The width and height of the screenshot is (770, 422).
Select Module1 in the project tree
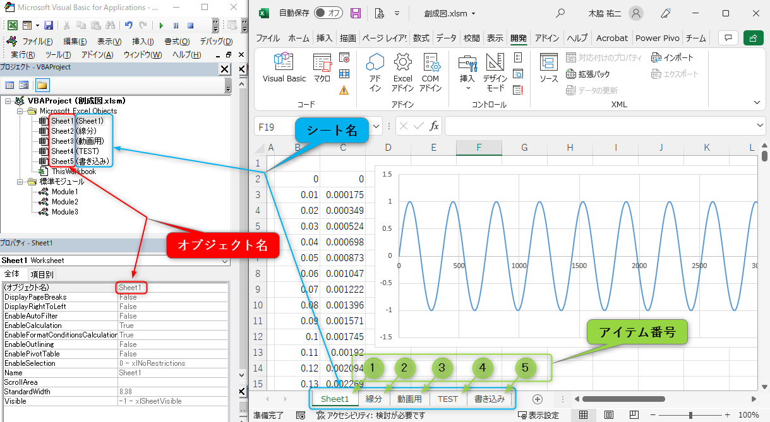click(64, 192)
